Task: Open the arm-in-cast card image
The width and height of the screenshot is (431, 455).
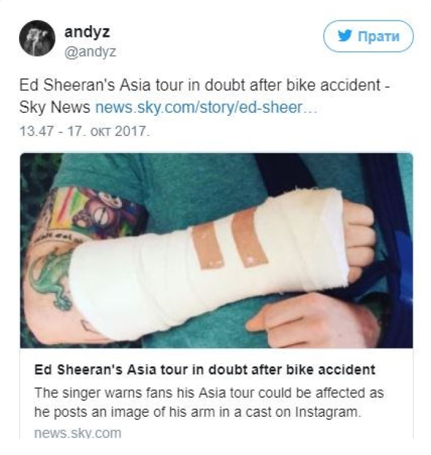Action: click(216, 251)
